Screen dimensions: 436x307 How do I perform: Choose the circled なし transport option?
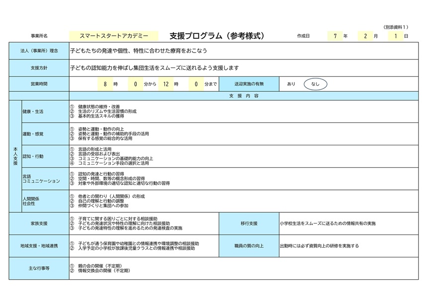click(315, 84)
